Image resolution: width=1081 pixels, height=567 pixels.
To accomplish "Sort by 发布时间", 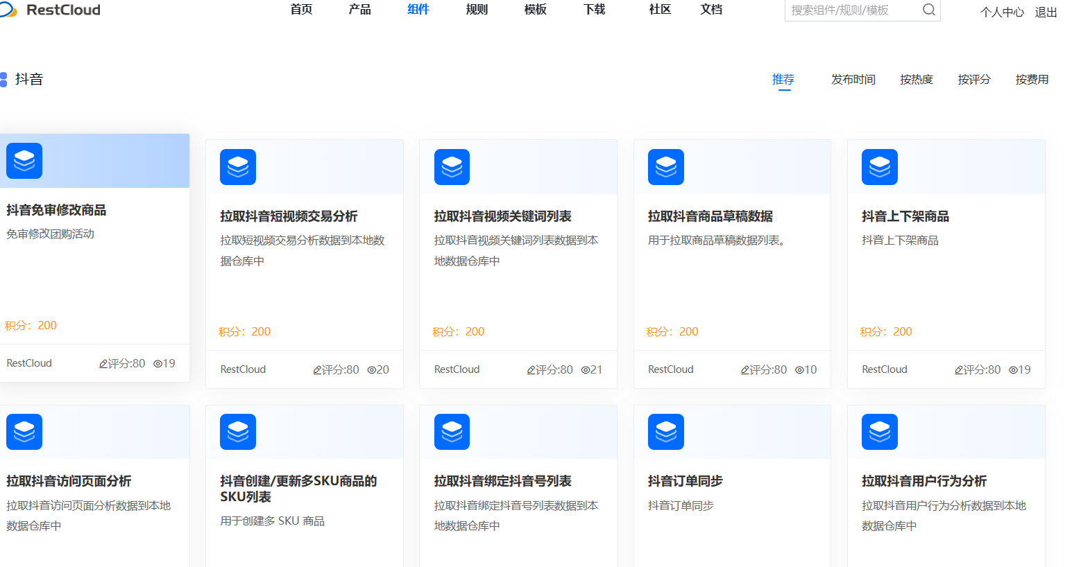I will [853, 79].
